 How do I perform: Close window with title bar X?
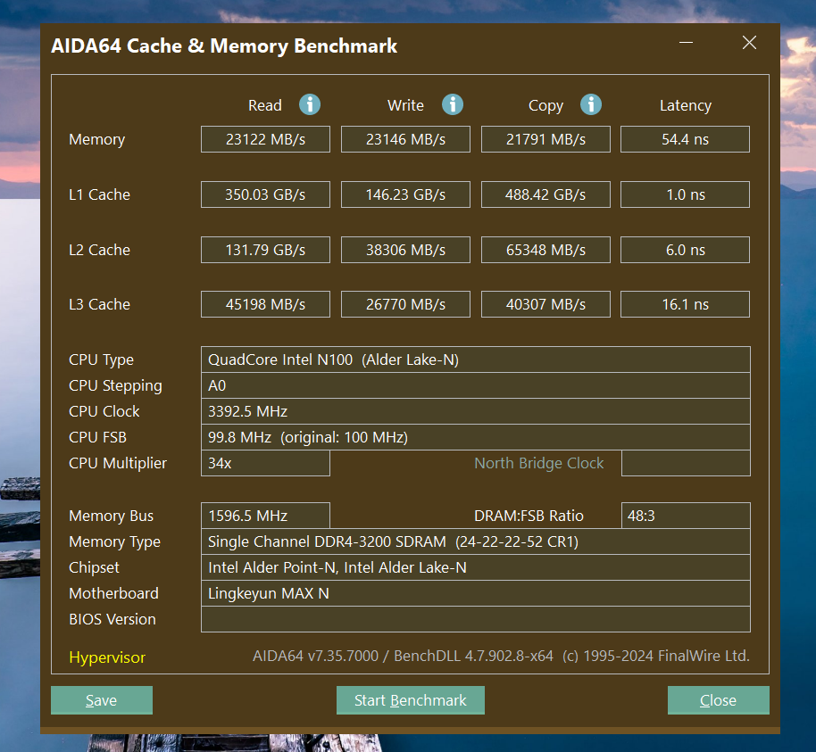coord(749,43)
